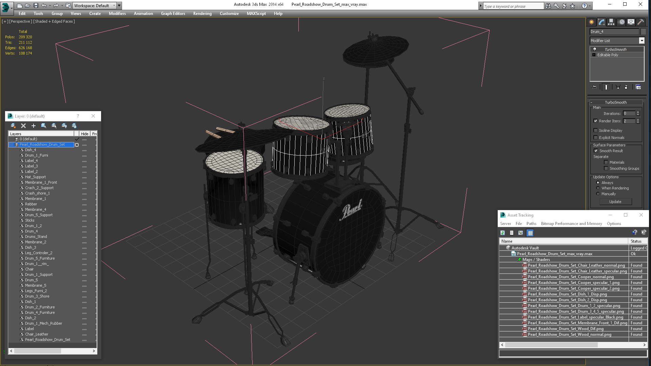Enable Isoline Display checkbox

tap(595, 130)
